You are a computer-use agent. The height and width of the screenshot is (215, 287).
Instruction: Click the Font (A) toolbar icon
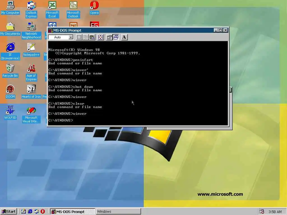(124, 37)
